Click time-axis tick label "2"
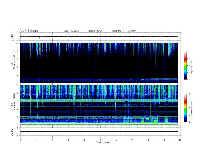Screen dimensions: 203x157 pyautogui.click(x=52, y=140)
